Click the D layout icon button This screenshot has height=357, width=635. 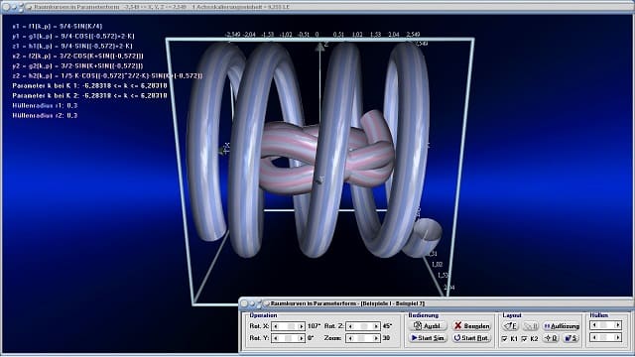[x=552, y=338]
